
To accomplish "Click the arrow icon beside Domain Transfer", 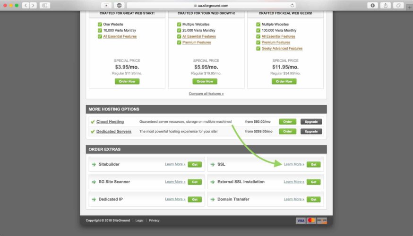I will pos(213,200).
